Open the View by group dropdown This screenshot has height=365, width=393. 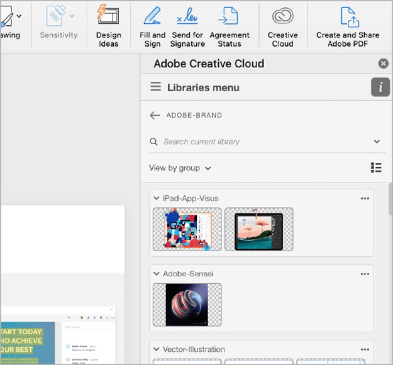[180, 168]
